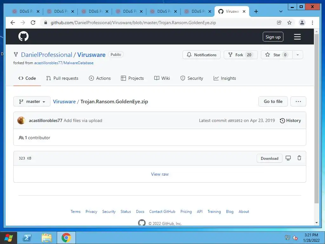Image resolution: width=325 pixels, height=244 pixels.
Task: Select the Code tab
Action: click(27, 78)
